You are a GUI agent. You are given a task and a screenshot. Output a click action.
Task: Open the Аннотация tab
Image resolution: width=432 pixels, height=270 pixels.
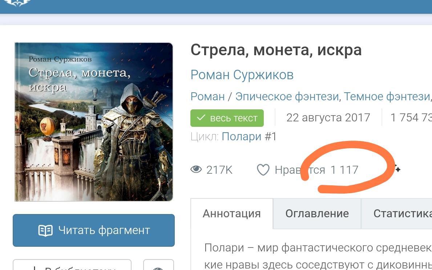(232, 214)
